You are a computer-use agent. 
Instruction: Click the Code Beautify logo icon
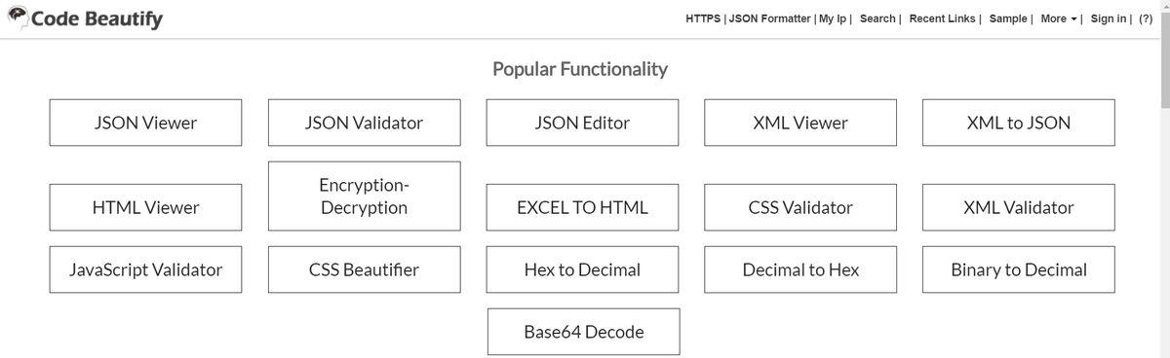(x=17, y=18)
